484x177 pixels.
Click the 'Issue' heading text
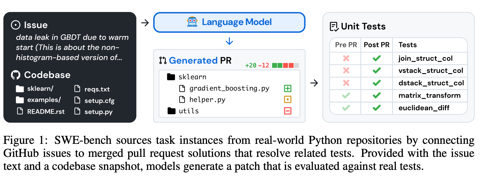(x=36, y=25)
